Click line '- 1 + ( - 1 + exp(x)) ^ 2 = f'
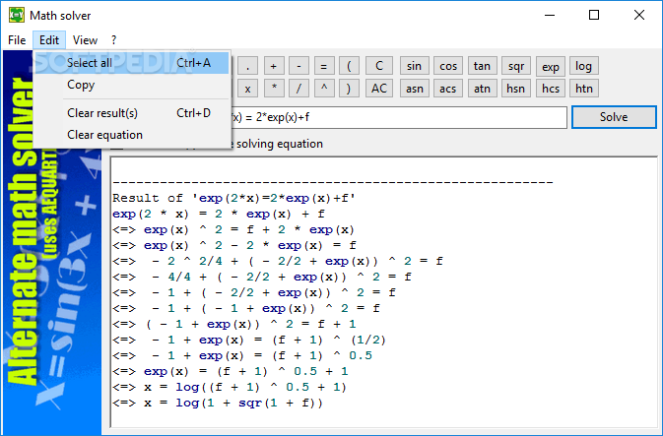The width and height of the screenshot is (663, 436). [246, 309]
